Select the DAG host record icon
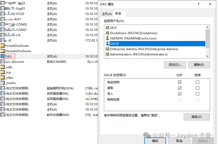 click(x=3, y=56)
